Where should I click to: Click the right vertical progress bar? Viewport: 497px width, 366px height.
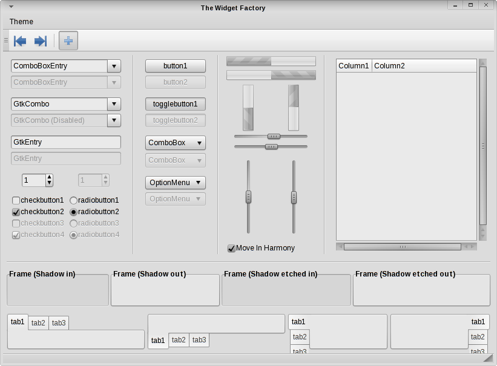[x=294, y=108]
